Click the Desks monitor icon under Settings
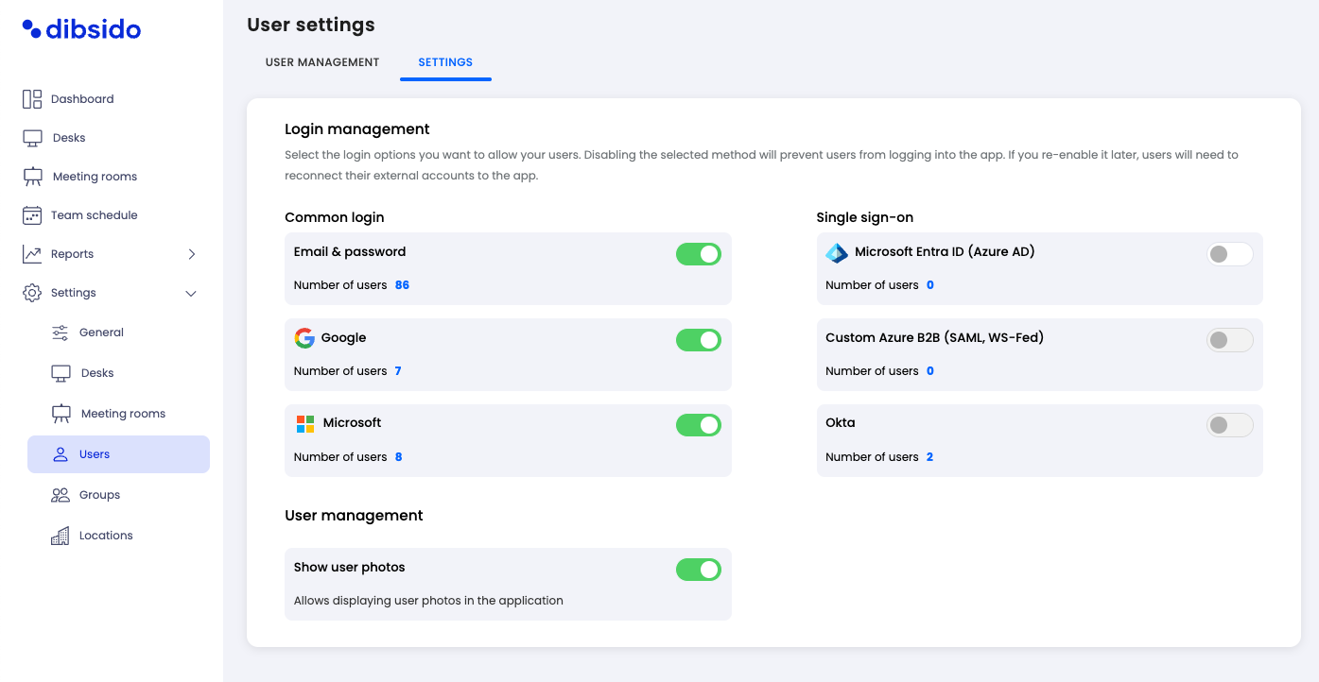1319x682 pixels. pyautogui.click(x=61, y=373)
